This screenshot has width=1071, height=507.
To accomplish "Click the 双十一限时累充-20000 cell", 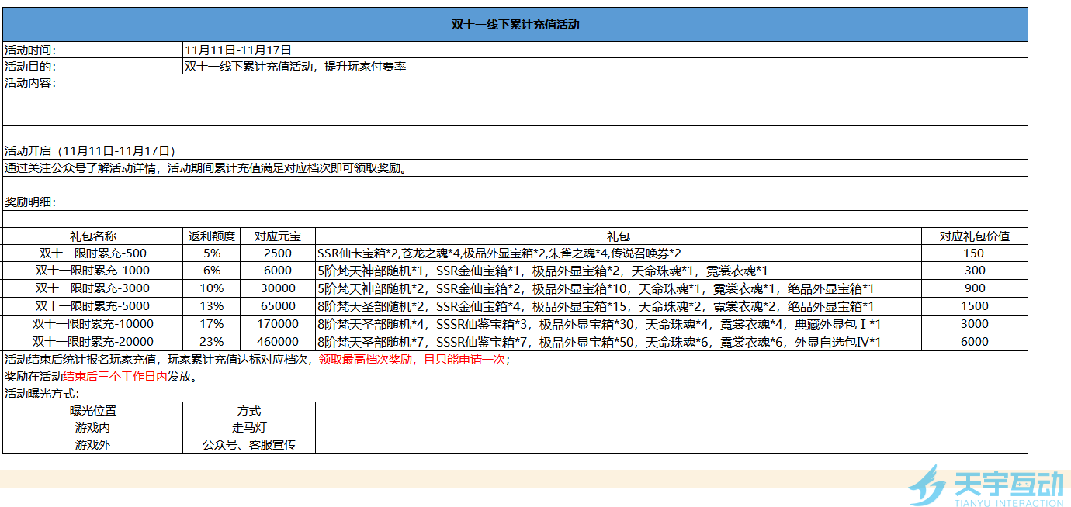I will 92,342.
